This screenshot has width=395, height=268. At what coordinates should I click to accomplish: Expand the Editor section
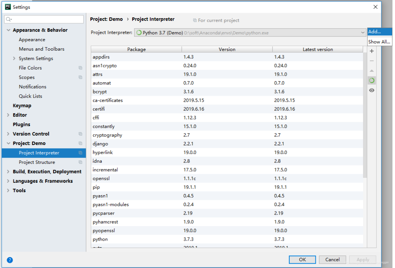[x=8, y=115]
